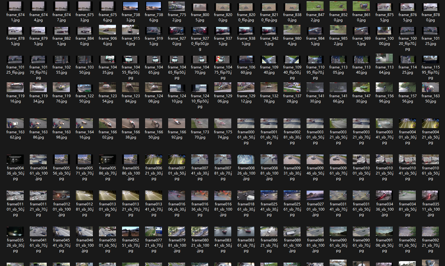
Task: Select the frame00061_sb_50.jpg thumbnail
Action: click(x=246, y=124)
